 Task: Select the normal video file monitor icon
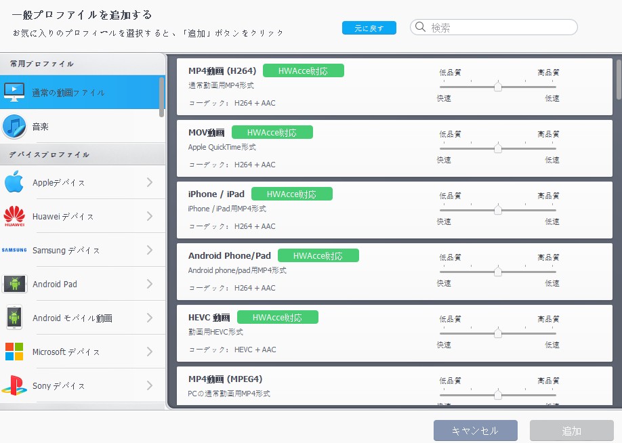(14, 92)
